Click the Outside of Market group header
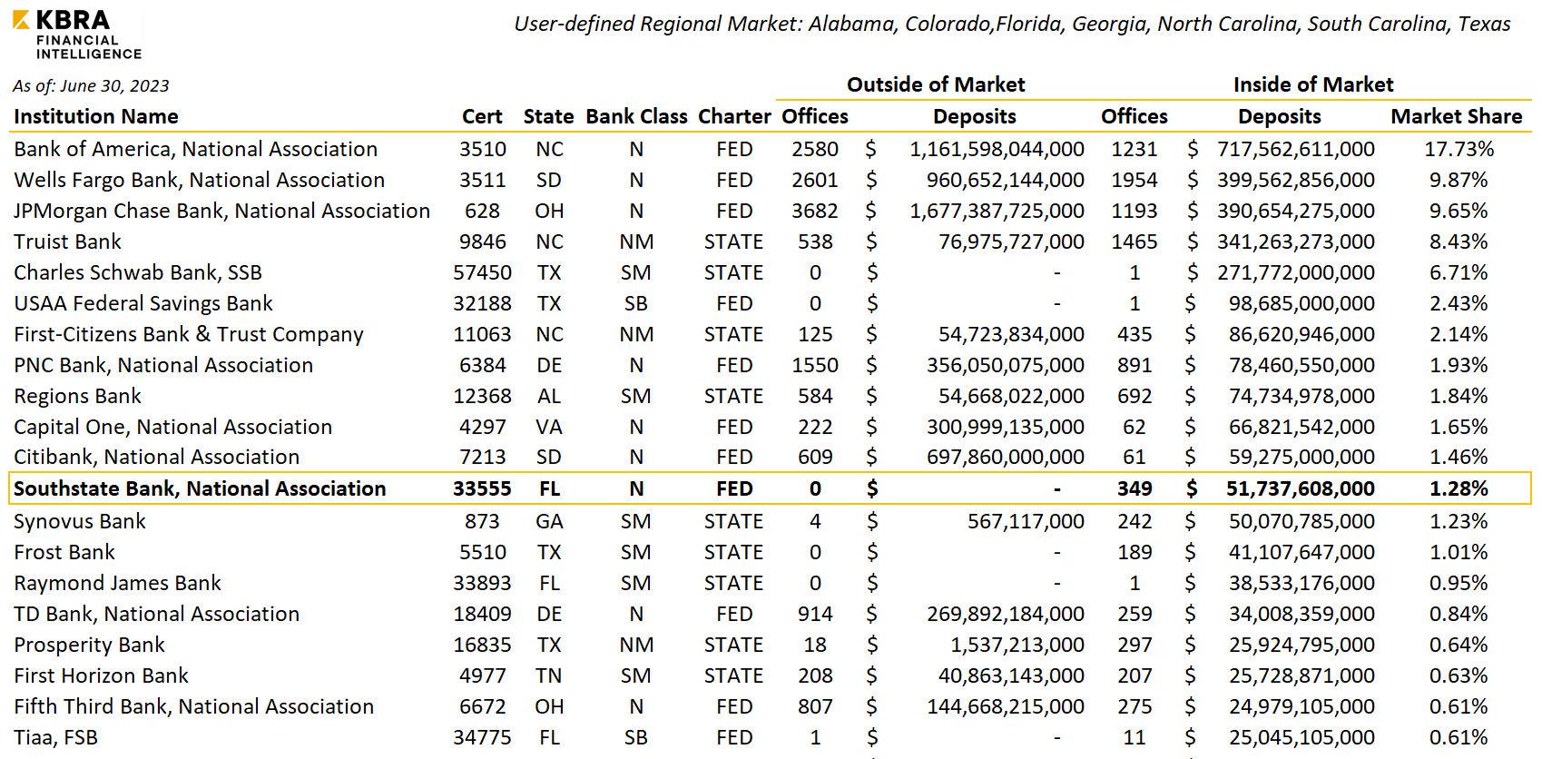This screenshot has width=1542, height=759. click(x=936, y=84)
